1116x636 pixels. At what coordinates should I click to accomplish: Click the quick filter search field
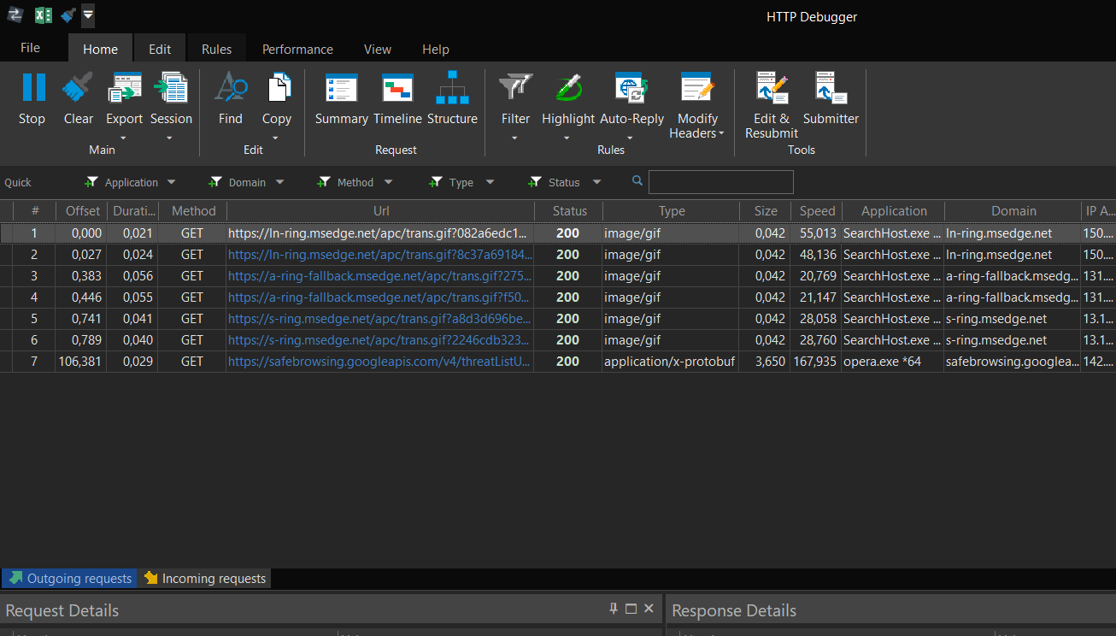pos(720,182)
